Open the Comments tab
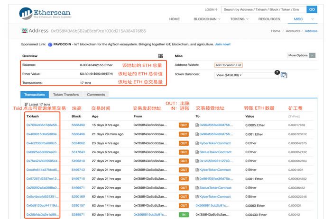 point(96,95)
